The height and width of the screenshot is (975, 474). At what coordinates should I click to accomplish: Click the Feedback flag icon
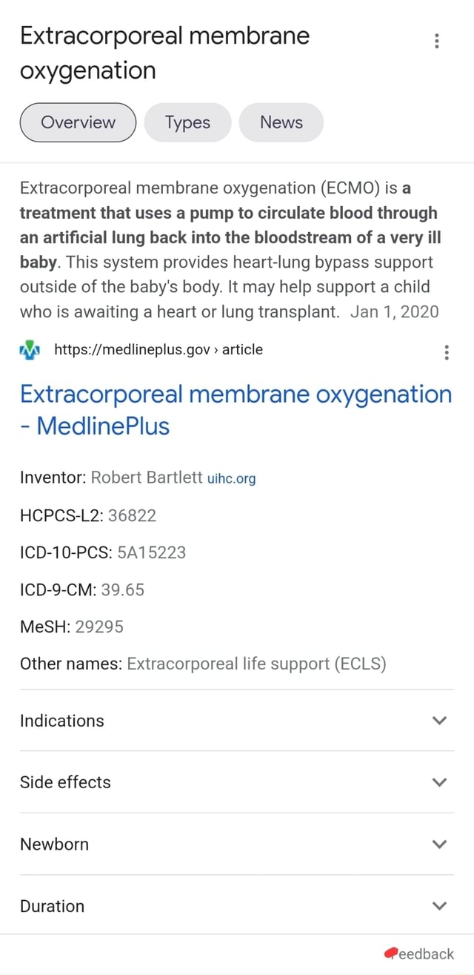[392, 953]
